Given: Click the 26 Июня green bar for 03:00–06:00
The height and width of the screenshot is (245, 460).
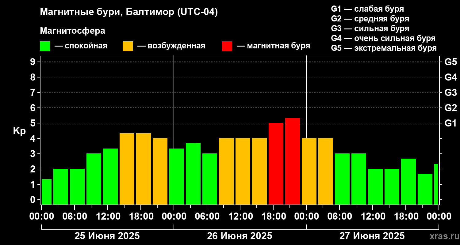Looking at the screenshot, I should click(193, 174).
